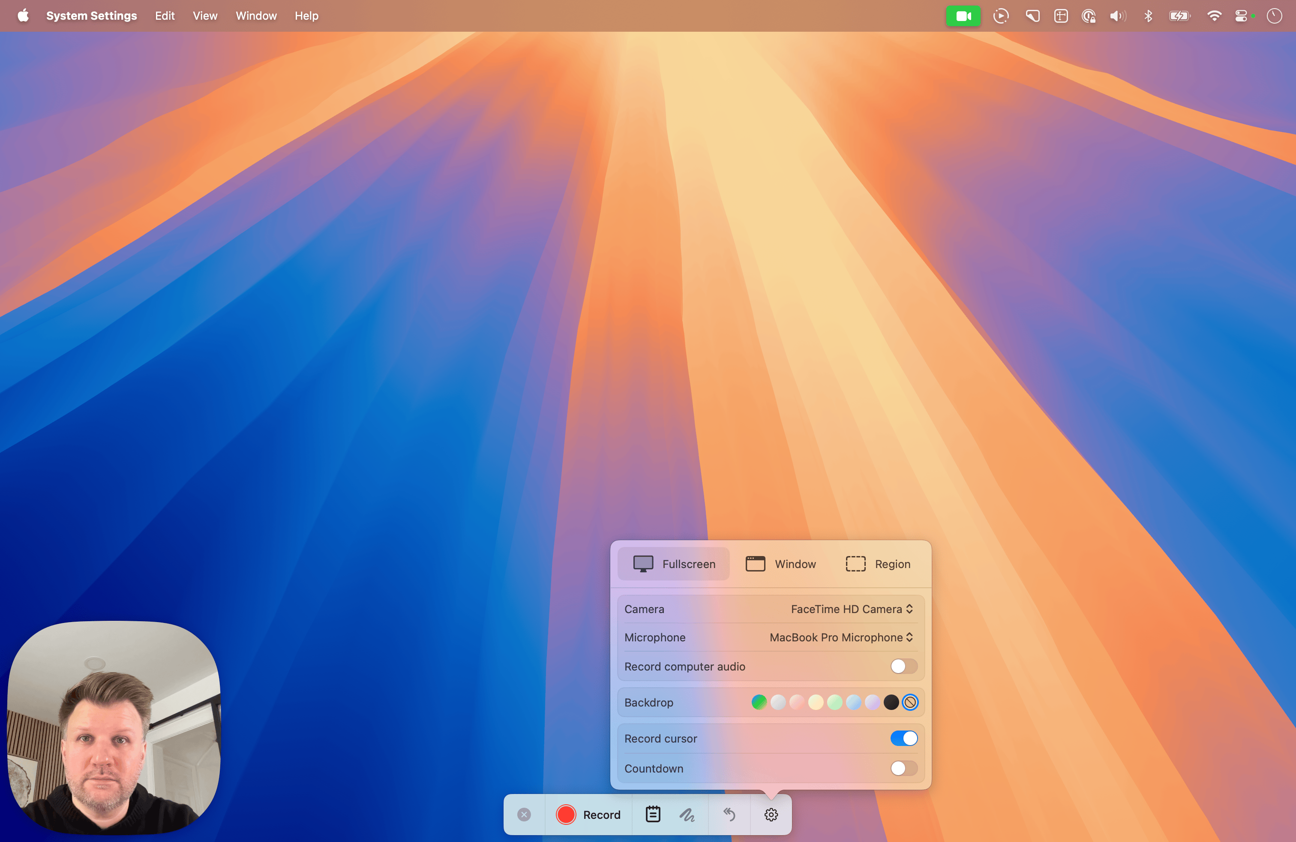Select the green gradient backdrop swatch

point(759,702)
